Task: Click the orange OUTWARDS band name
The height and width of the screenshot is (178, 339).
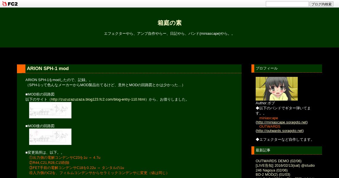Action: (270, 127)
